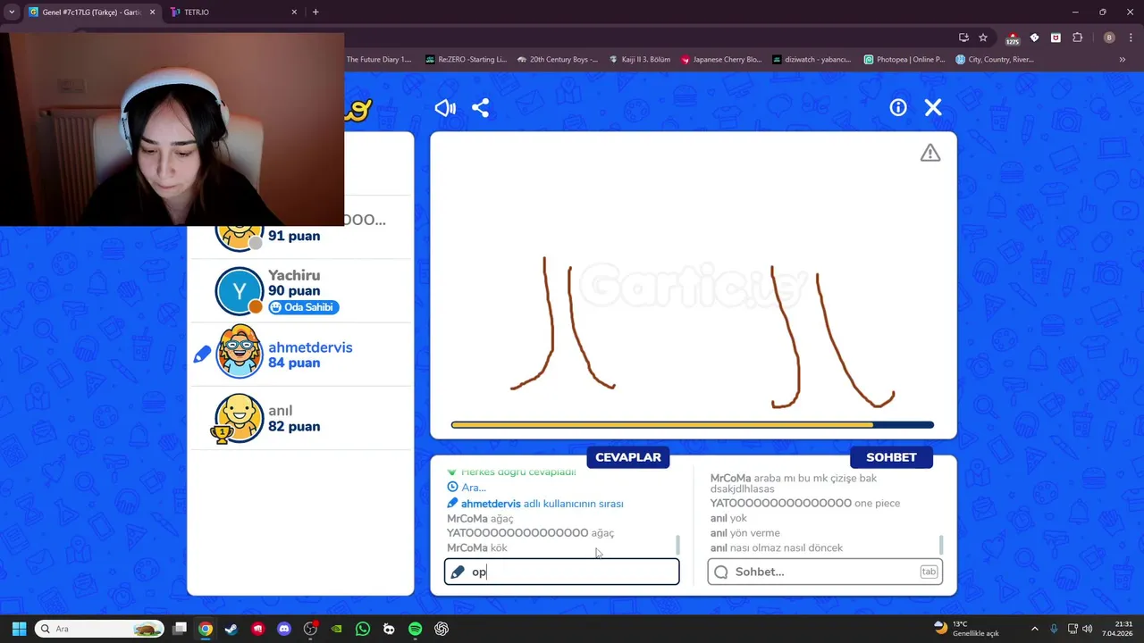Viewport: 1144px width, 643px height.
Task: Click the Windows taskbar search box
Action: point(99,629)
